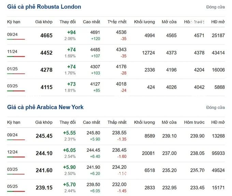Viewport: 232px width, 196px height.
Task: Click the 1.69% change percentage
Action: point(70,56)
